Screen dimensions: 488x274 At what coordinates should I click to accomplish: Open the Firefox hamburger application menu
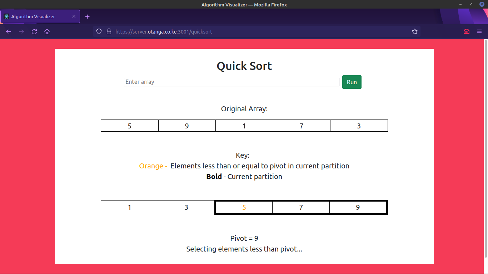[x=479, y=32]
